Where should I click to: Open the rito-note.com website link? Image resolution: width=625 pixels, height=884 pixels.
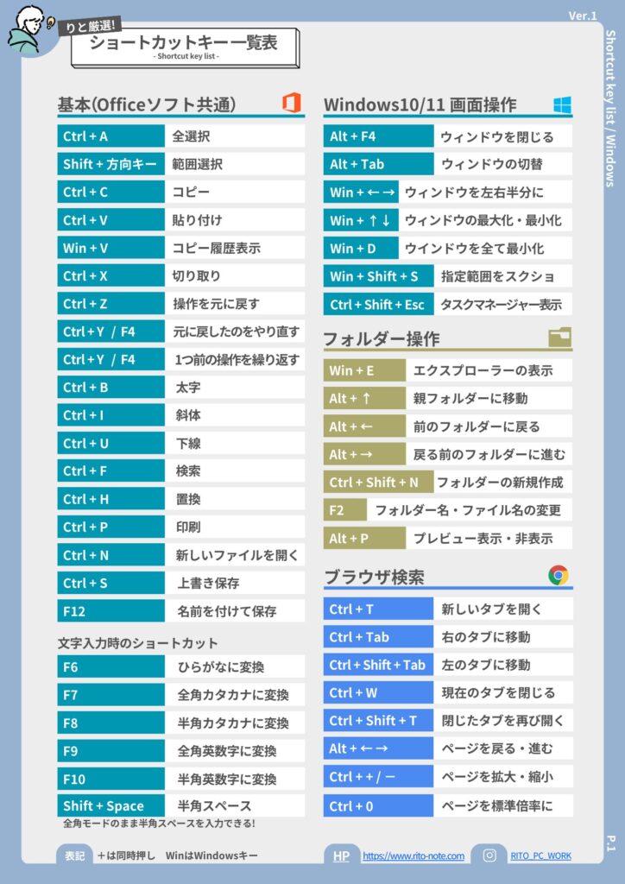[x=414, y=856]
